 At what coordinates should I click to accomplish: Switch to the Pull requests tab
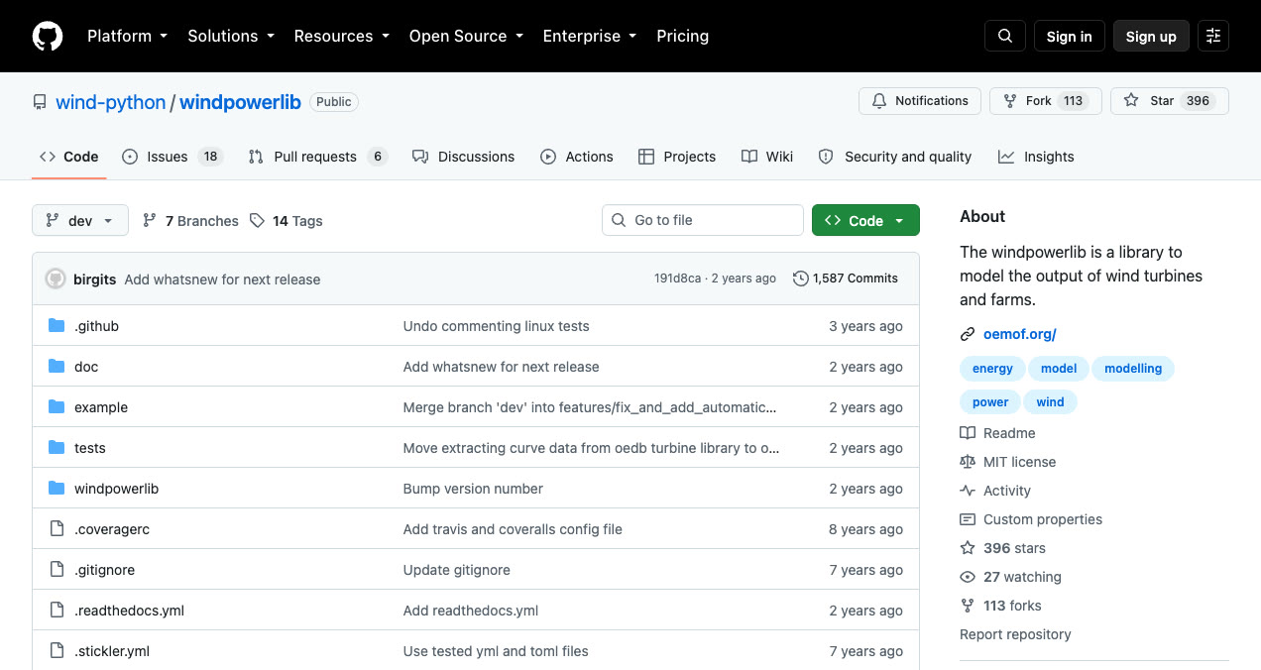pyautogui.click(x=317, y=157)
